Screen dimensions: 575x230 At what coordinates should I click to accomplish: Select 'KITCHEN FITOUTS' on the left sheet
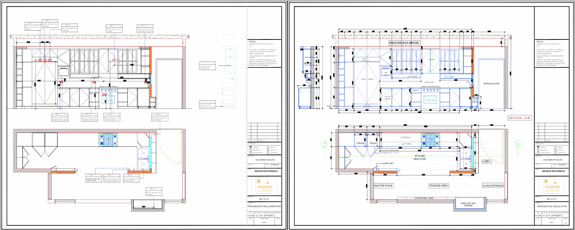(264, 159)
